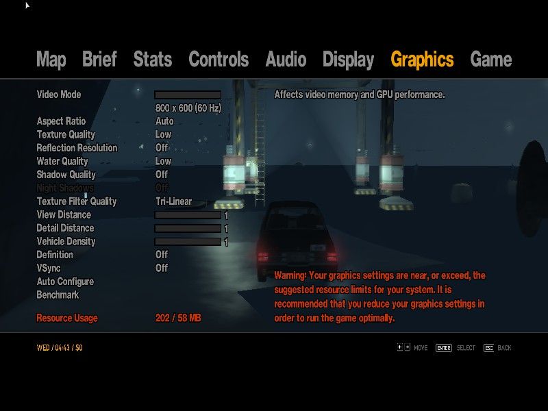Image resolution: width=548 pixels, height=411 pixels.
Task: Click the WED / 04:43 / $0 status text
Action: 60,348
